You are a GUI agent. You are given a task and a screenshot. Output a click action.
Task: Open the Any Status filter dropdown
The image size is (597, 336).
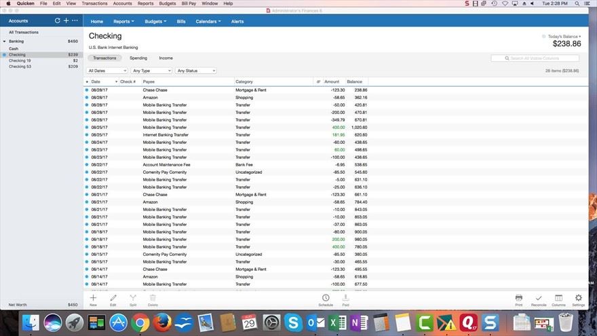click(x=195, y=71)
